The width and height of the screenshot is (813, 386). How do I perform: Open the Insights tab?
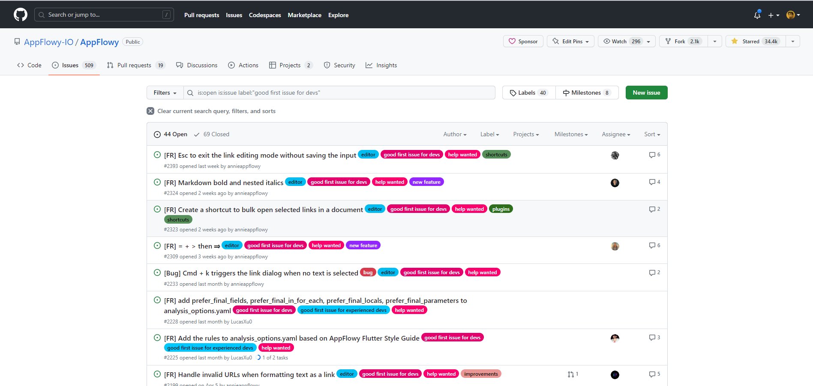point(381,65)
